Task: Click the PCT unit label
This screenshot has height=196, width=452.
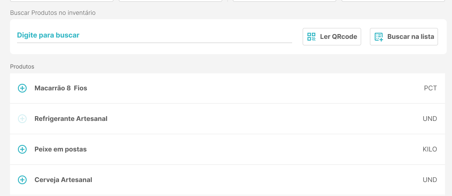Action: (x=430, y=88)
